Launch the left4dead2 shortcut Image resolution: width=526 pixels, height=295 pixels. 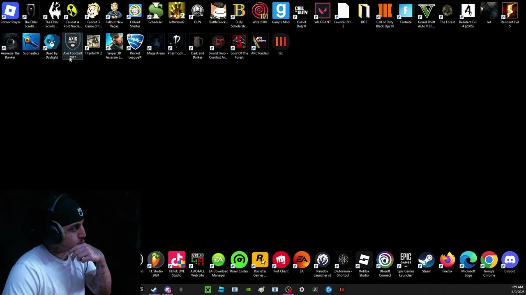click(x=177, y=14)
